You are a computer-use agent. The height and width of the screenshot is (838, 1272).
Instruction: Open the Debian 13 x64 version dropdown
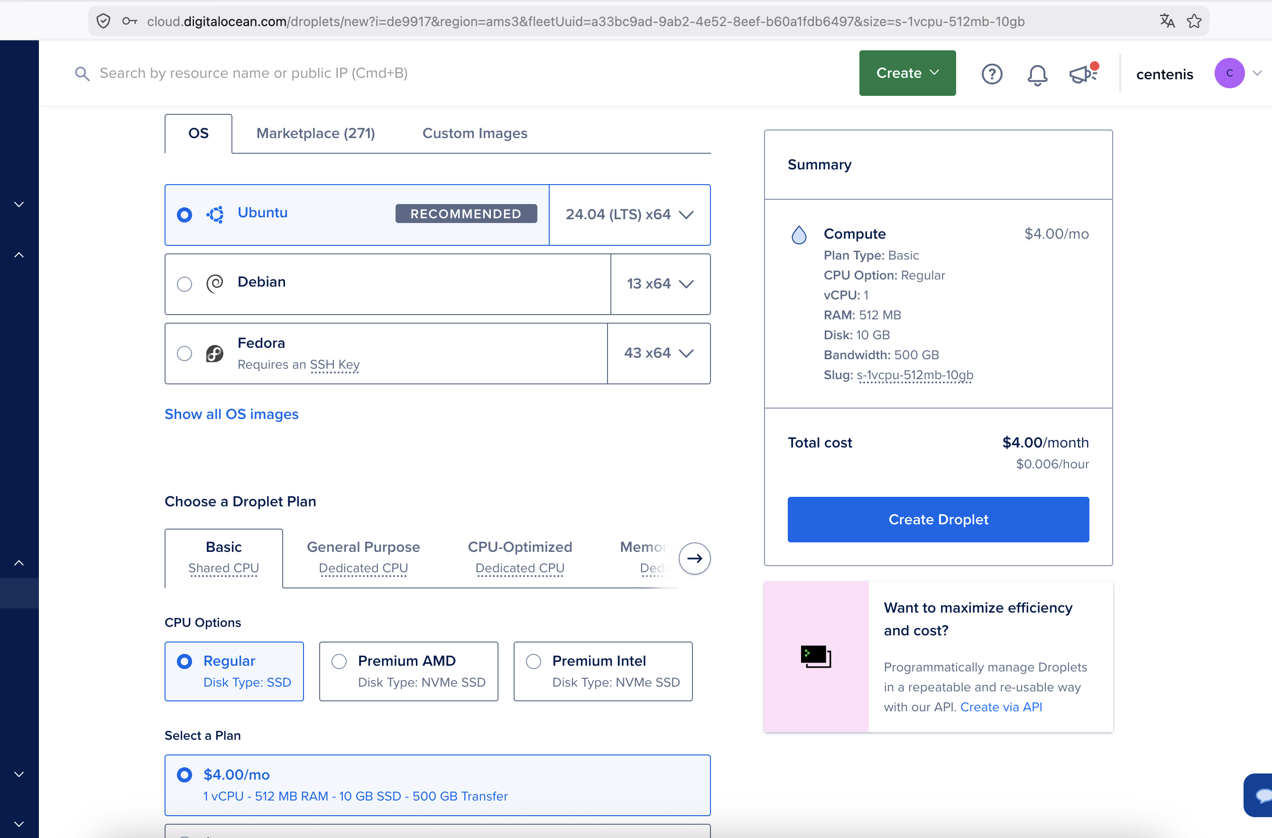660,283
